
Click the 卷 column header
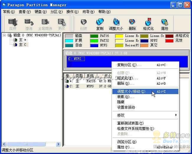pyautogui.click(x=69, y=76)
